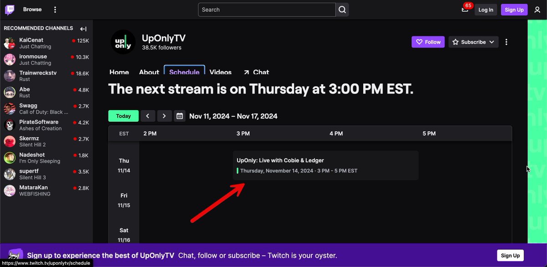547x267 pixels.
Task: Open the UpOnlyTV channel avatar
Action: [x=123, y=42]
